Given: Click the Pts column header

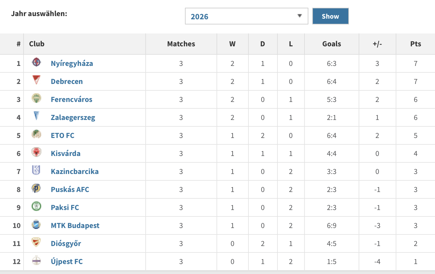Looking at the screenshot, I should coord(416,44).
